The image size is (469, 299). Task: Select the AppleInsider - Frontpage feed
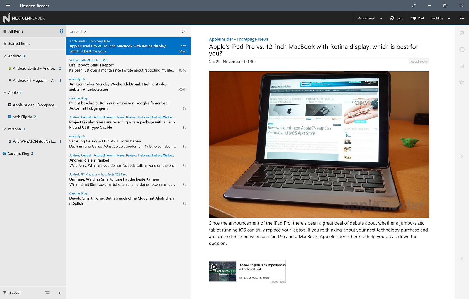pos(33,105)
